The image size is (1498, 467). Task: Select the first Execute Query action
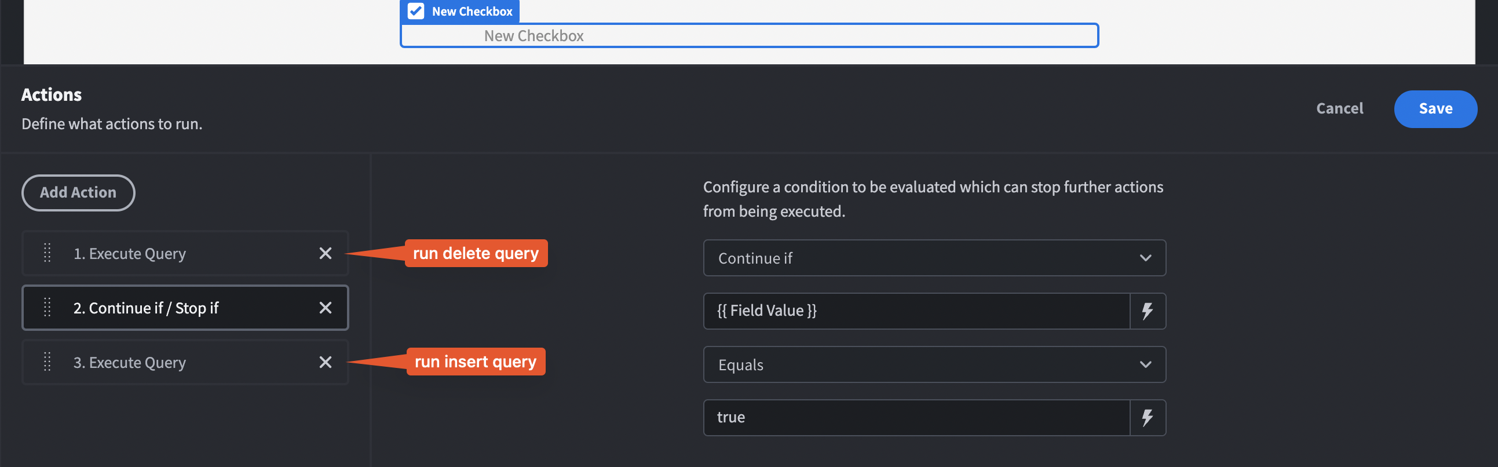tap(174, 253)
